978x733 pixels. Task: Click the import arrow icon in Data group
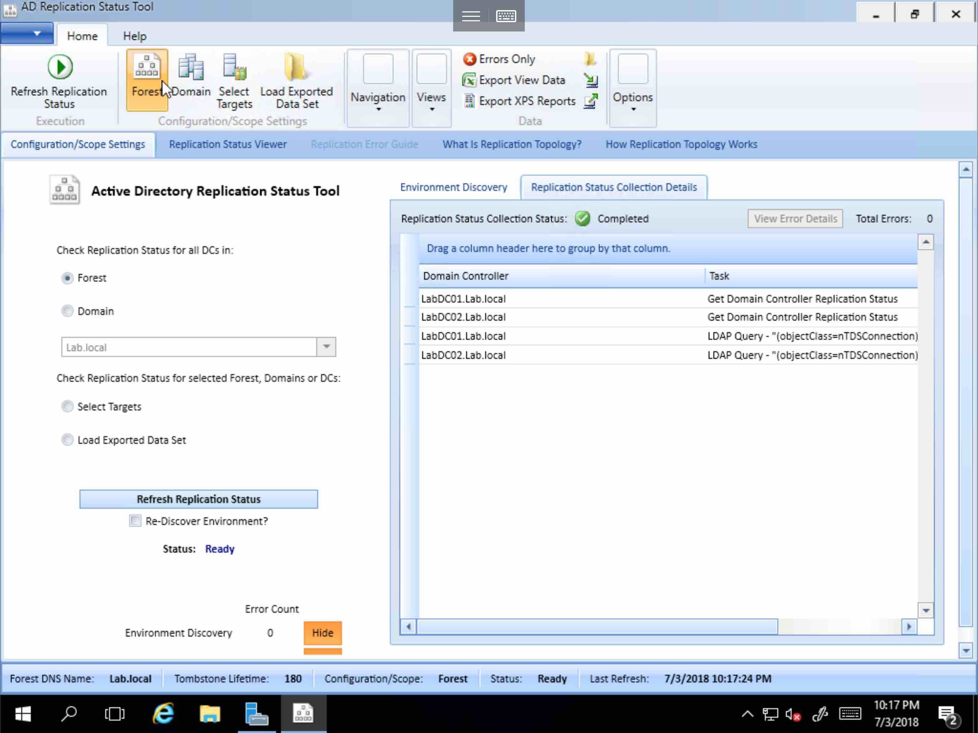[x=591, y=80]
